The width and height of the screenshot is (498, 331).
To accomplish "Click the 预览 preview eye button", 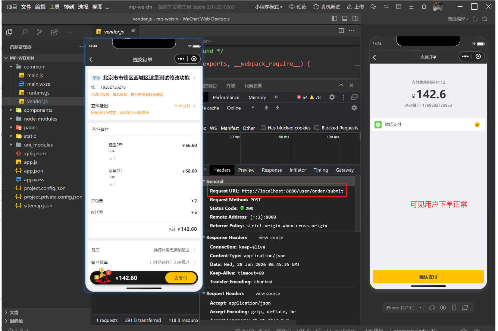I will tap(298, 7).
